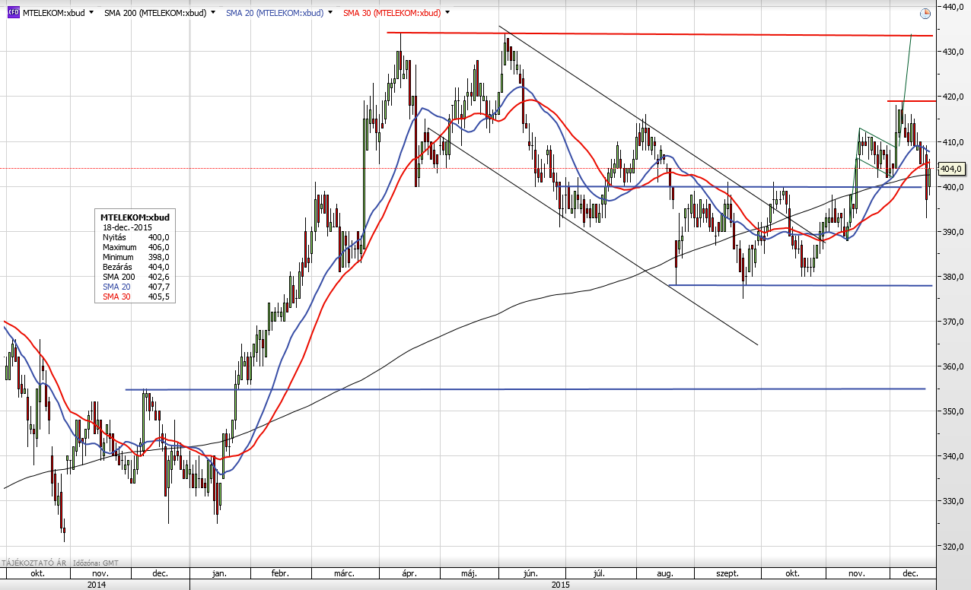Expand the red SMA 30 indicator dropdown

(446, 13)
